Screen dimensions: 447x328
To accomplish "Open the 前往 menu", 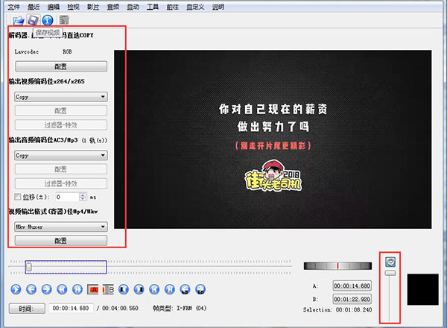I will pos(173,7).
